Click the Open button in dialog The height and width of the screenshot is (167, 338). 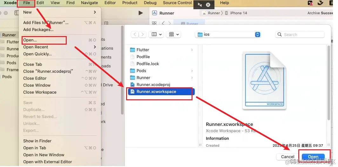[313, 157]
